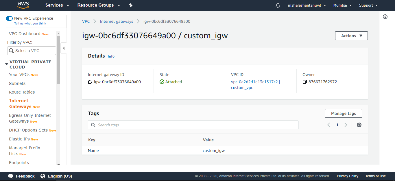Open the Resource Groups menu
This screenshot has width=395, height=181.
[x=98, y=5]
